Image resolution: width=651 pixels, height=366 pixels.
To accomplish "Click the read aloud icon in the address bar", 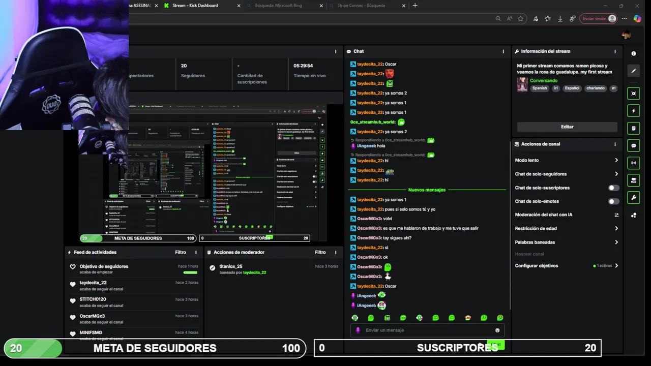I will [x=509, y=18].
